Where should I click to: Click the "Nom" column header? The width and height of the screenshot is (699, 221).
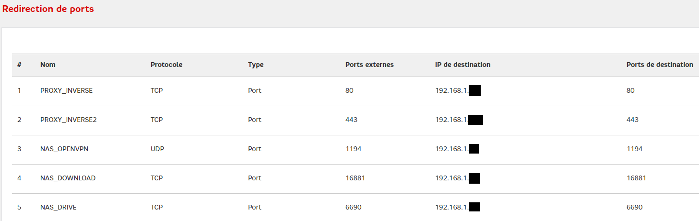[x=47, y=65]
